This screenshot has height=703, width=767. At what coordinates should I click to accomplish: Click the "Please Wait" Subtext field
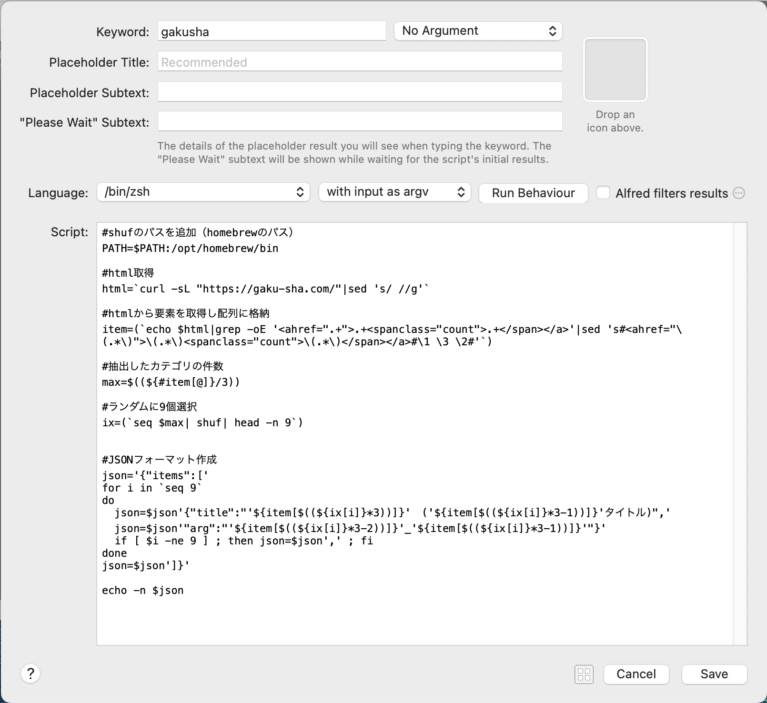point(360,122)
